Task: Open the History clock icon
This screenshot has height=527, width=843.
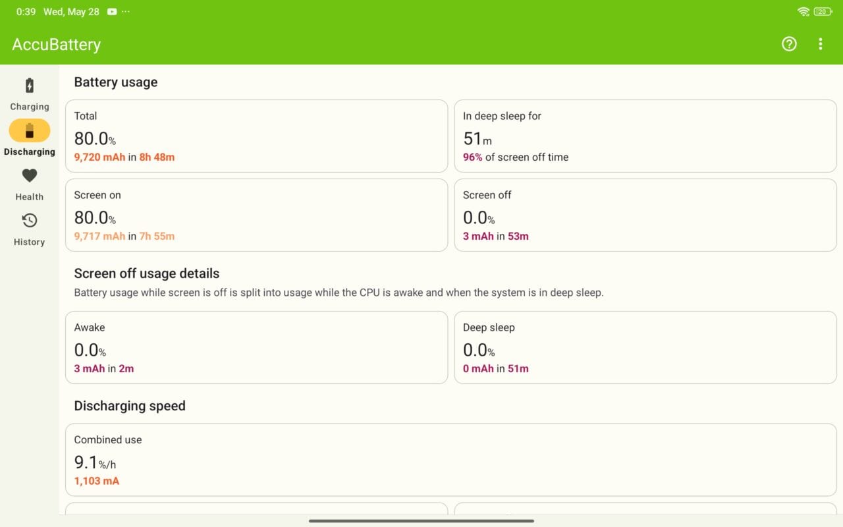Action: (x=29, y=220)
